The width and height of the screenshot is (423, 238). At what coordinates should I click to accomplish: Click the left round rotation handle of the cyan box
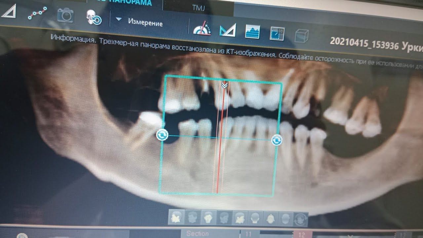[162, 135]
